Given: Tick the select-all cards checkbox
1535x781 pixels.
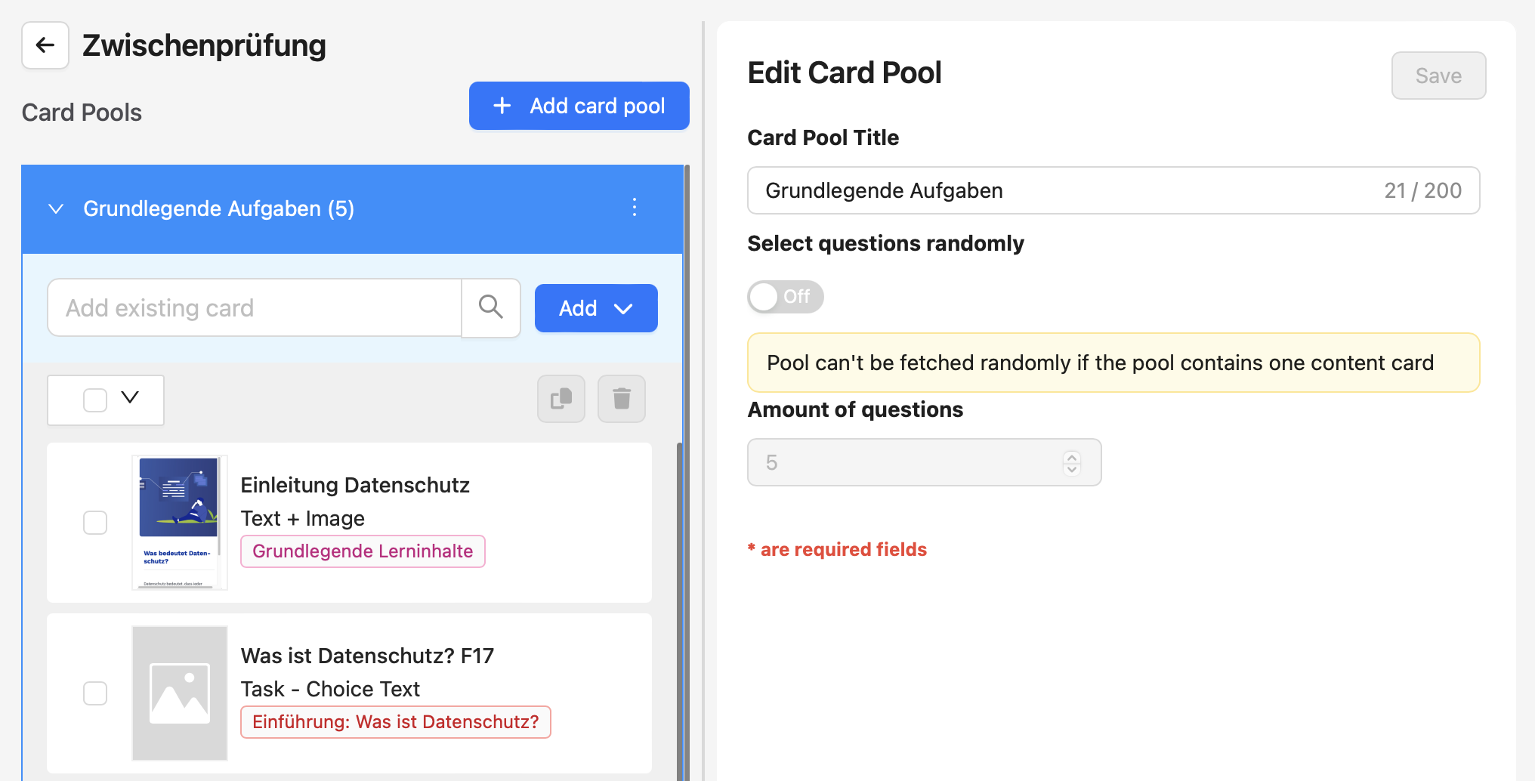Looking at the screenshot, I should coord(95,400).
